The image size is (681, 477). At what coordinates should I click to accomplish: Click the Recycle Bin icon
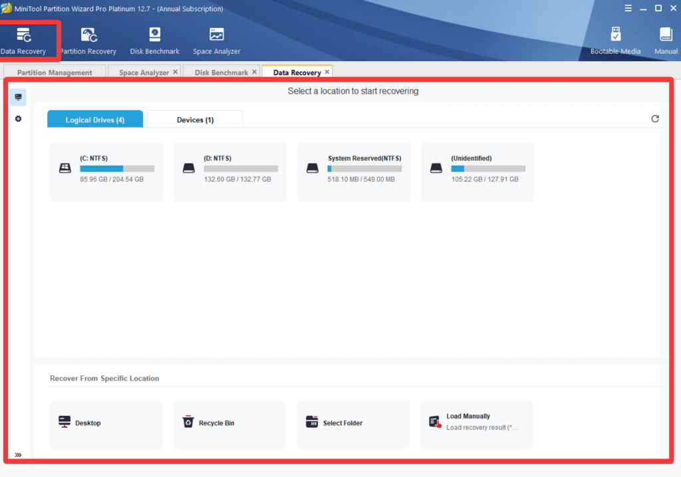pyautogui.click(x=188, y=421)
